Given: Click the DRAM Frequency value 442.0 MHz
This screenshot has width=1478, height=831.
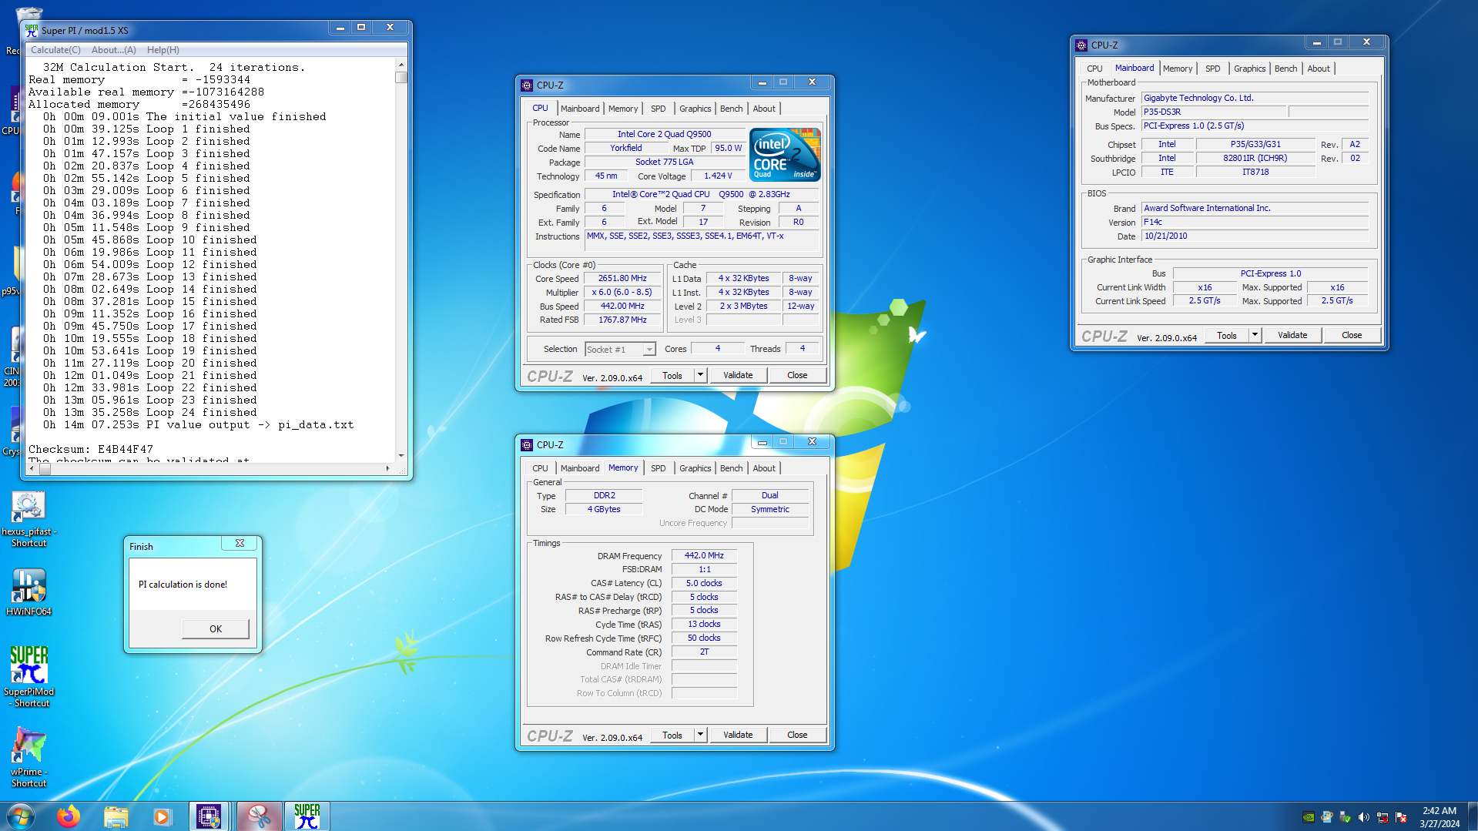Looking at the screenshot, I should coord(704,556).
